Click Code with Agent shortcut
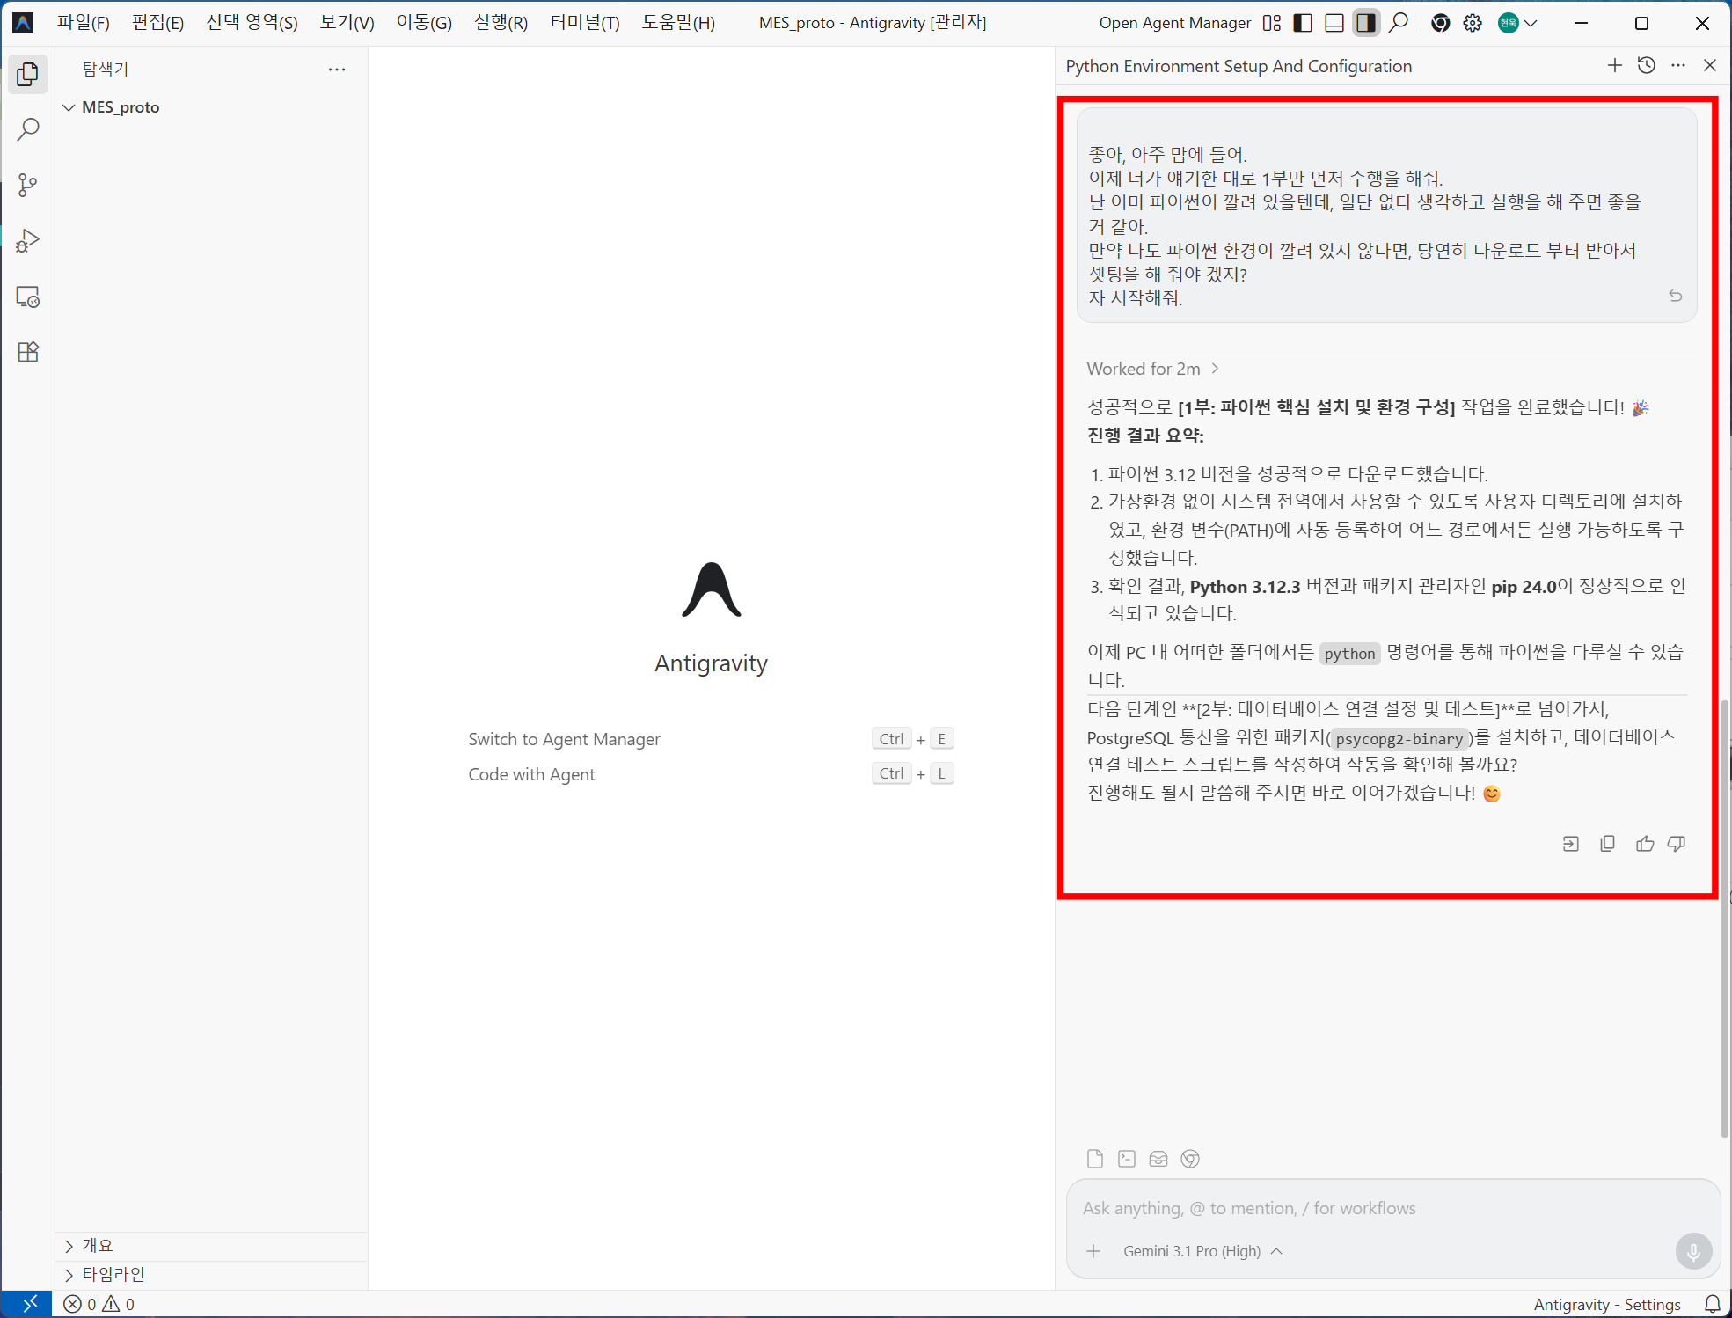Screen dimensions: 1732x1318 tap(531, 774)
